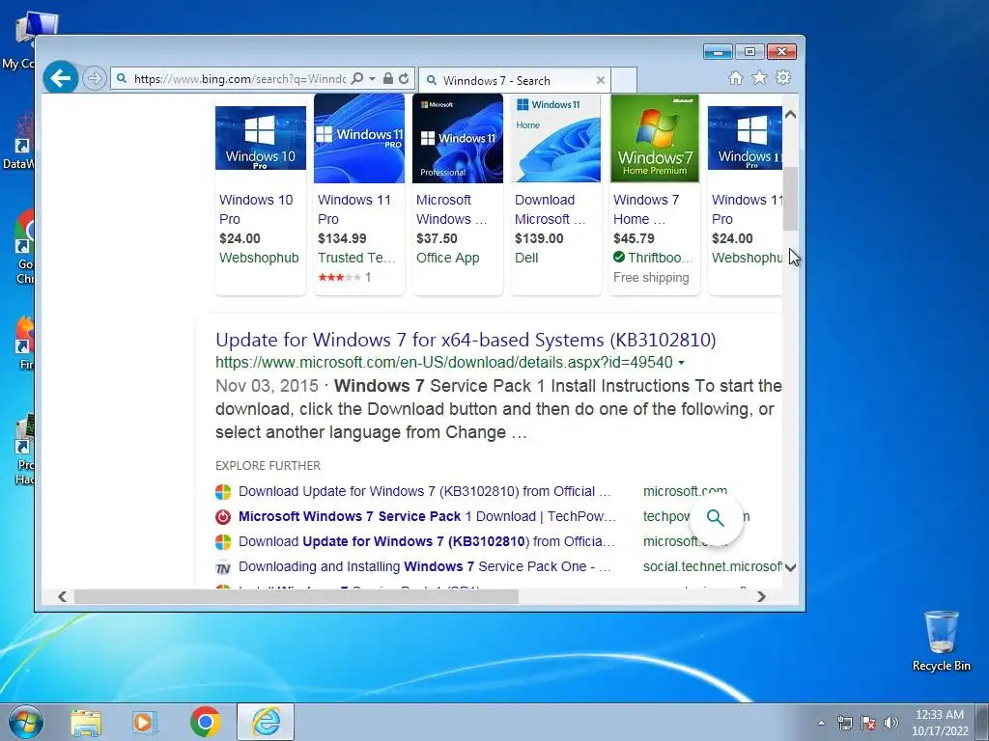
Task: Go back with the blue Back arrow
Action: [x=61, y=78]
